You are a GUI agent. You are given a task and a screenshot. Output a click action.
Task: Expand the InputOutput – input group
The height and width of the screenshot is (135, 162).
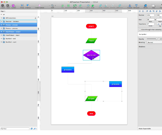pos(1,35)
